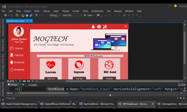
Task: Switch to the XAML pane tab
Action: pyautogui.click(x=33, y=85)
